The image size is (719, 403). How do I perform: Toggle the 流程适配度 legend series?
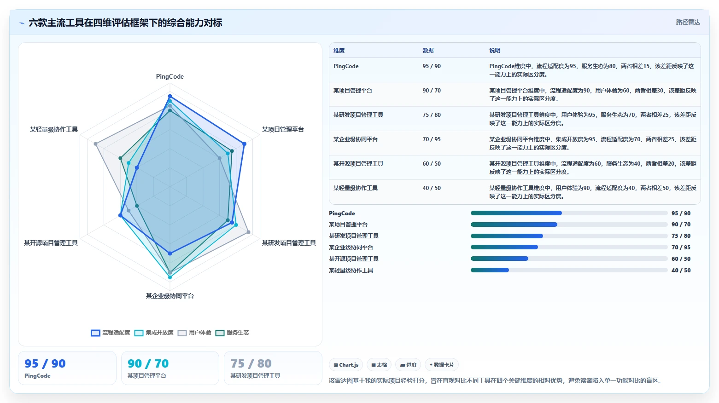[111, 333]
